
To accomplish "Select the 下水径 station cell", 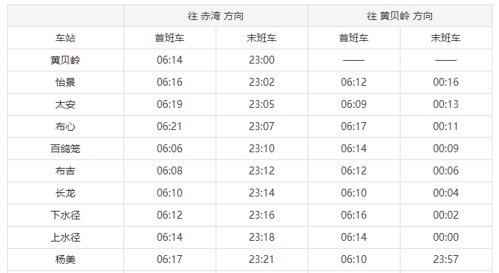I will [x=66, y=215].
